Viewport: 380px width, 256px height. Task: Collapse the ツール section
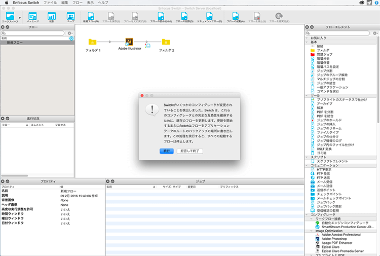click(x=307, y=95)
